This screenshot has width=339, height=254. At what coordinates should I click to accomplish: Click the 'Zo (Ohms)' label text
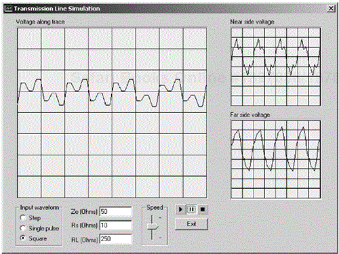click(x=84, y=212)
